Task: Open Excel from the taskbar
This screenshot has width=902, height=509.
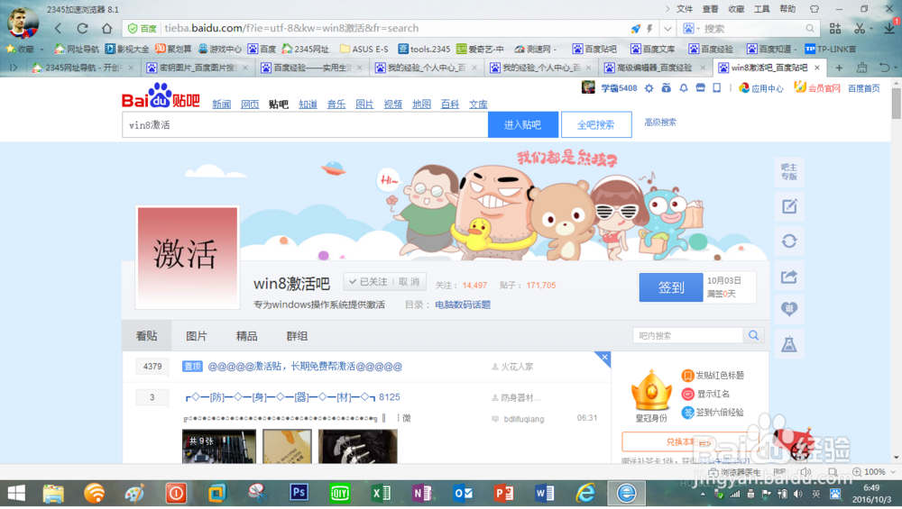Action: [381, 493]
